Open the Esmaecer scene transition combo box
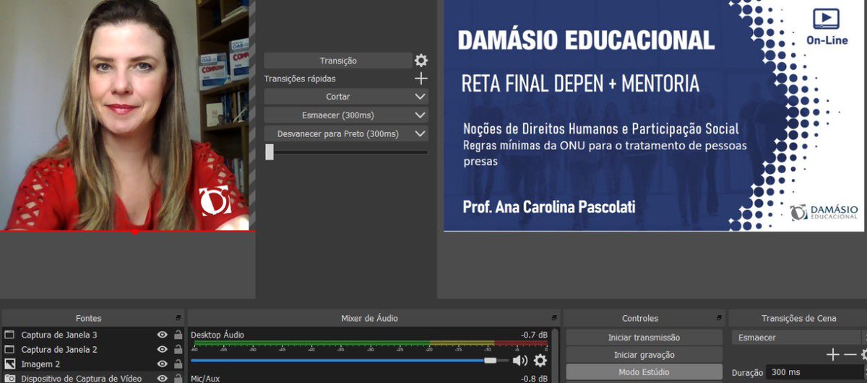The height and width of the screenshot is (383, 867). [798, 338]
